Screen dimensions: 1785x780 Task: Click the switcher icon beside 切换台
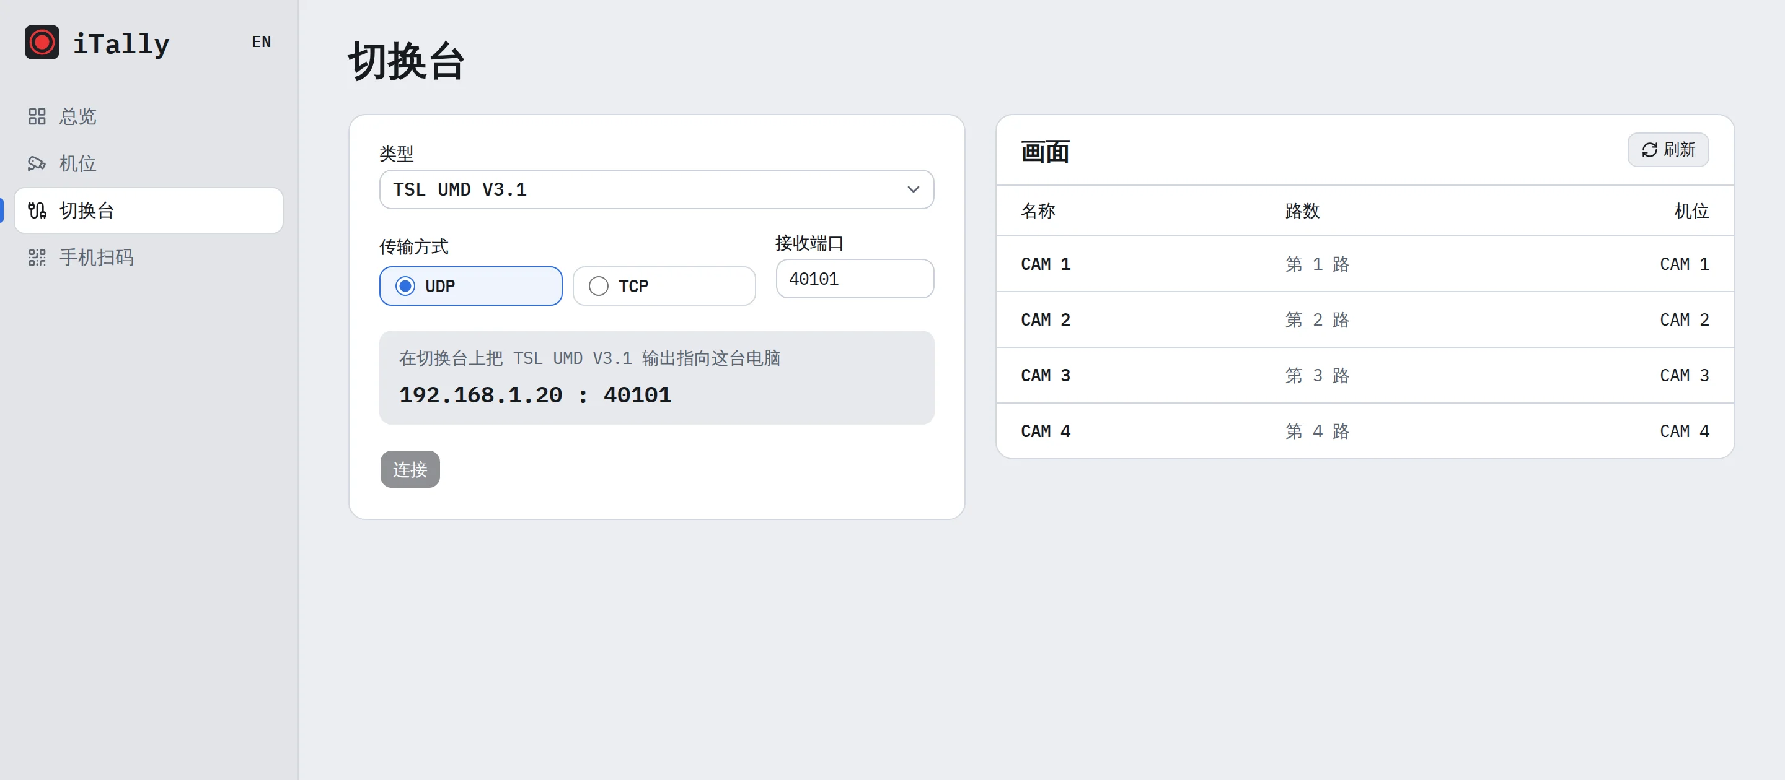37,210
